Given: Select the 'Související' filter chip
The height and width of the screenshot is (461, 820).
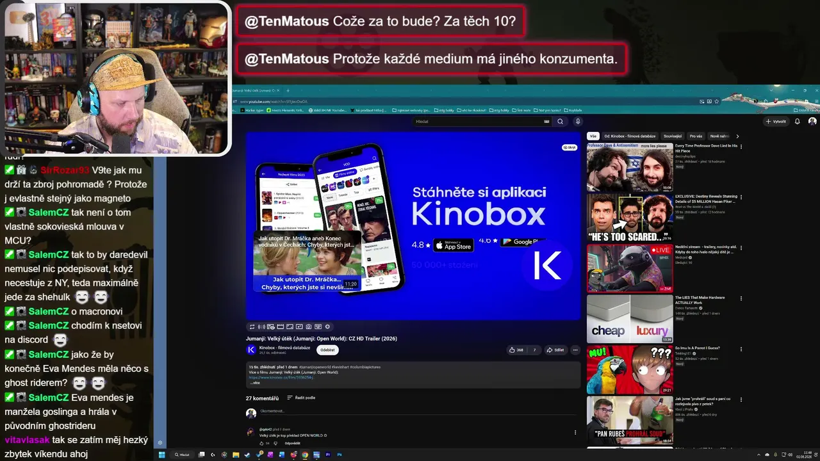Looking at the screenshot, I should 673,136.
